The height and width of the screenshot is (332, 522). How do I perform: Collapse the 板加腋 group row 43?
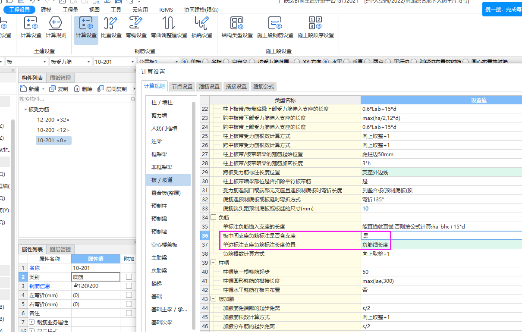(x=213, y=299)
